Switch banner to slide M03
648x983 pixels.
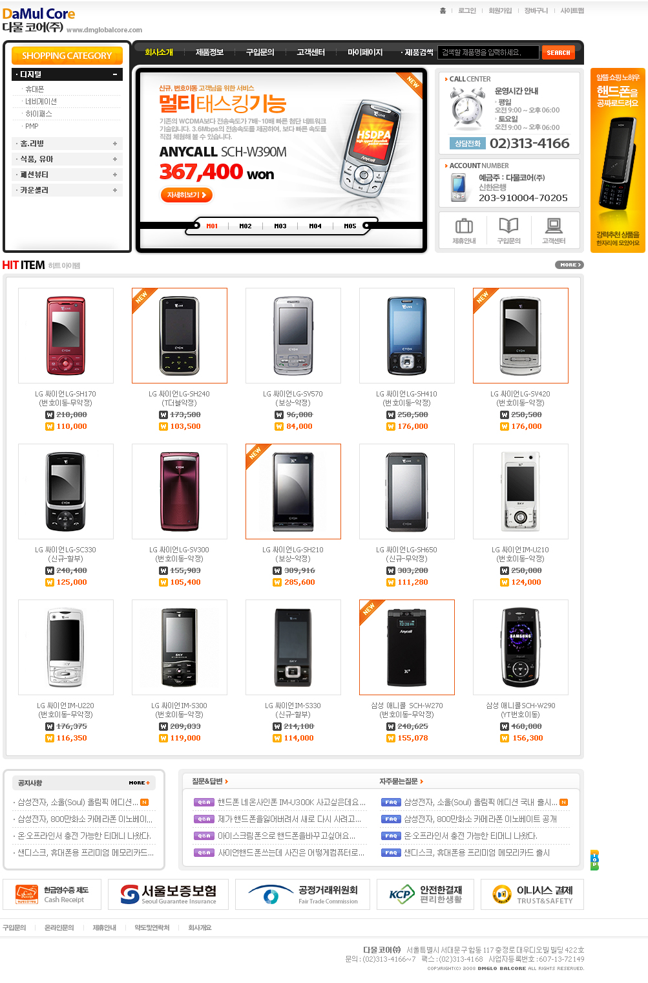tap(280, 226)
